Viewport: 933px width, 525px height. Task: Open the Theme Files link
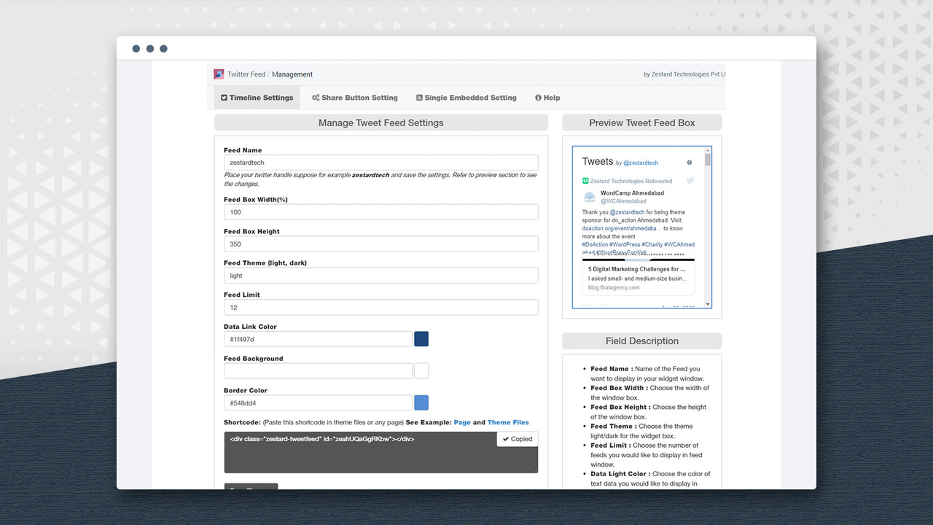point(508,421)
